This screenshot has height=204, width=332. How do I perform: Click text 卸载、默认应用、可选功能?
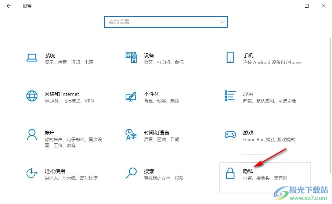click(x=270, y=101)
